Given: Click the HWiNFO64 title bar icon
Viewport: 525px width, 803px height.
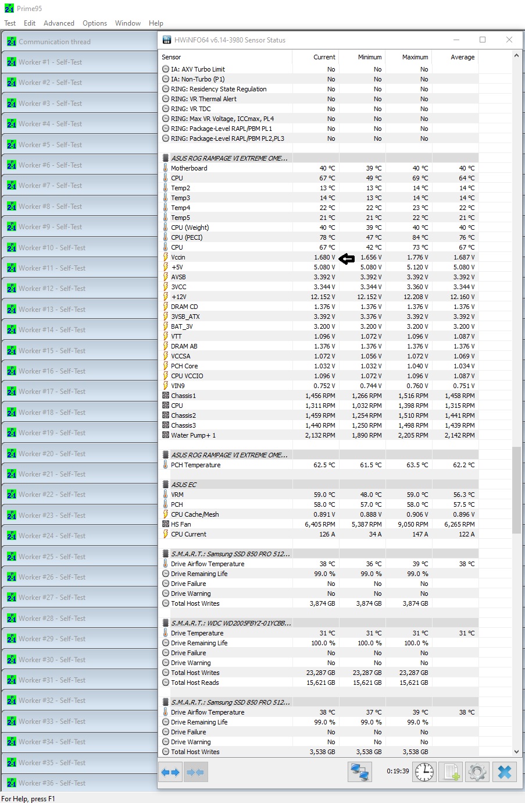Looking at the screenshot, I should coord(167,40).
